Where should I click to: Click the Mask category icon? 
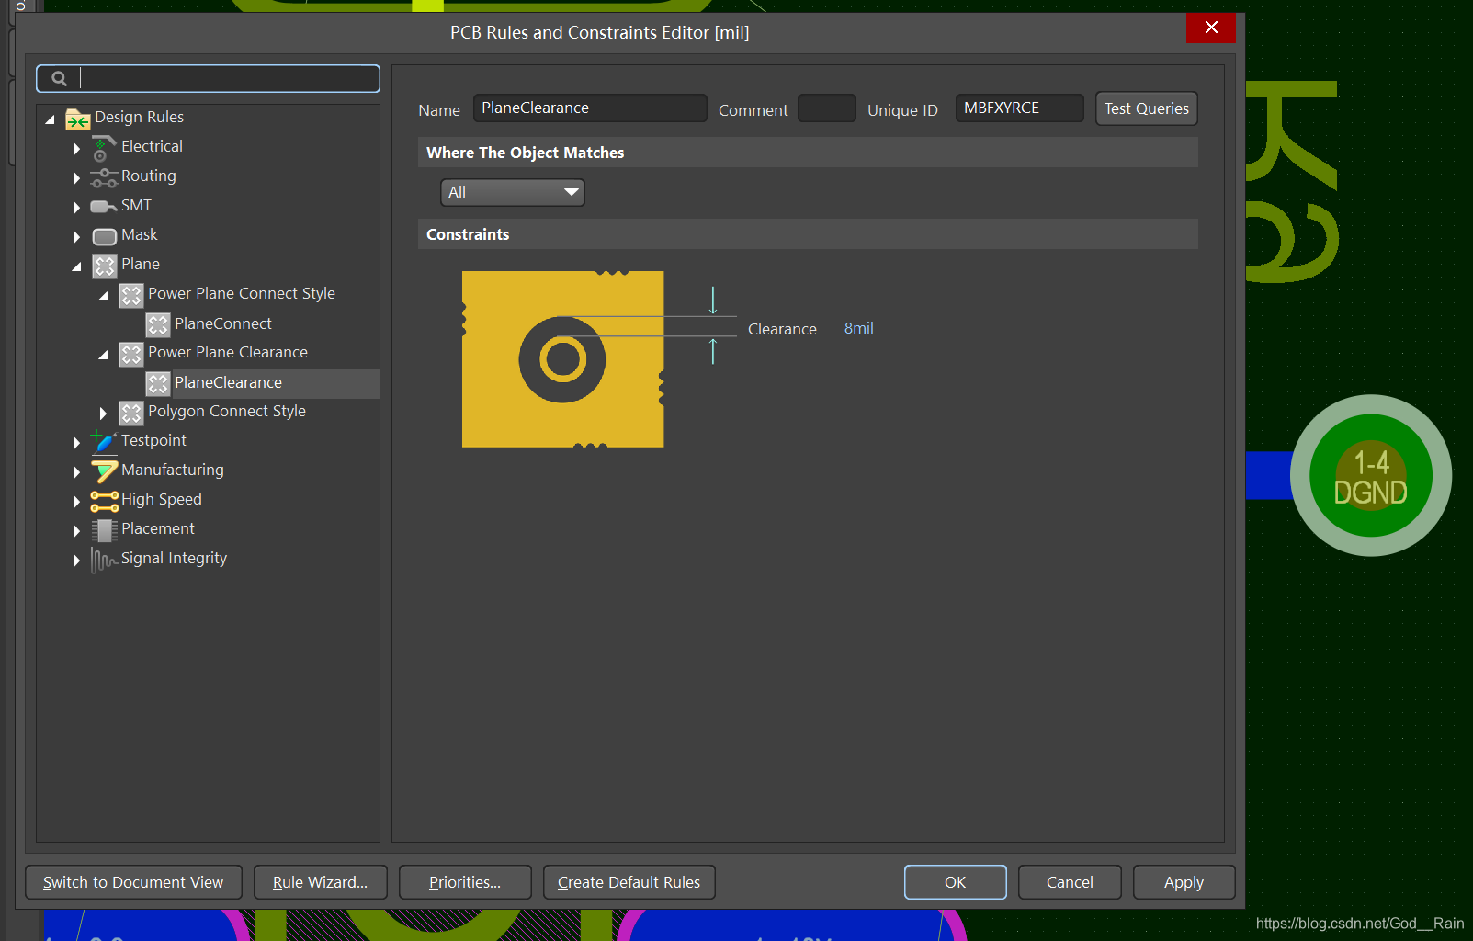105,236
